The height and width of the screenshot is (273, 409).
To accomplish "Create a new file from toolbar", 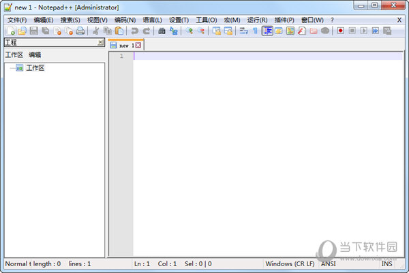I will [x=11, y=31].
